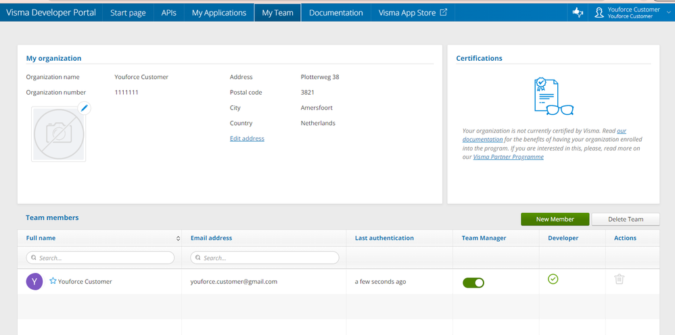Viewport: 675px width, 335px height.
Task: Click the magnifier icon in Email address search
Action: [198, 258]
